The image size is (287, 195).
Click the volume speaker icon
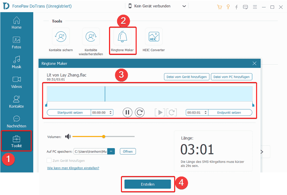[68, 137]
